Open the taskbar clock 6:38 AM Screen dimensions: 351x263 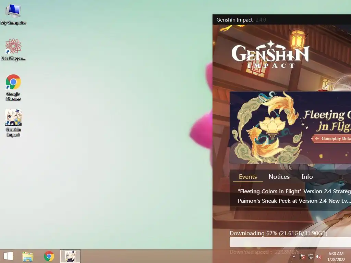[x=336, y=256]
